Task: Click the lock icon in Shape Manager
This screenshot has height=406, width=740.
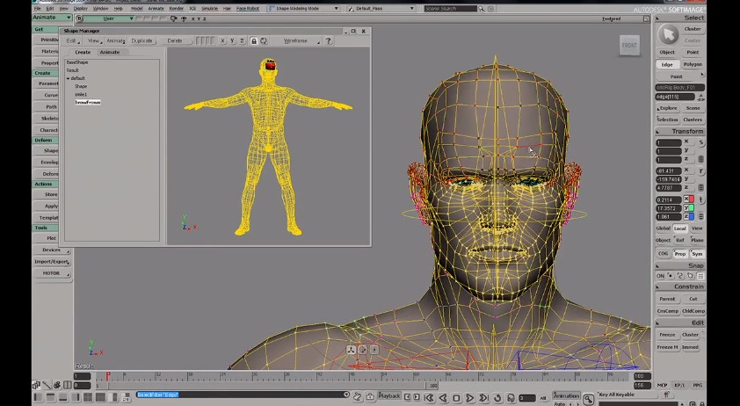Action: pos(253,41)
